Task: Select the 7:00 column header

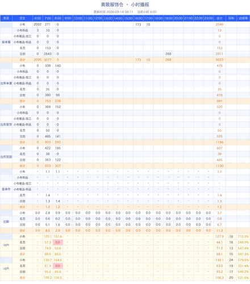Action: click(x=48, y=18)
